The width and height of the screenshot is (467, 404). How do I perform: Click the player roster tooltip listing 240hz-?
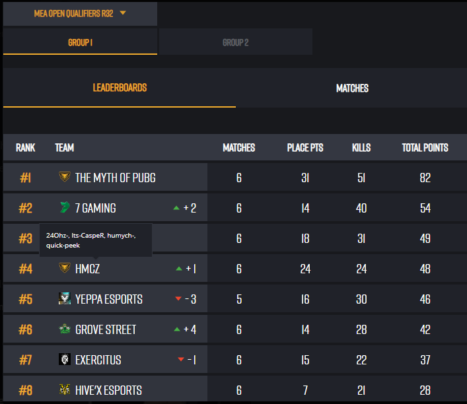tap(96, 240)
